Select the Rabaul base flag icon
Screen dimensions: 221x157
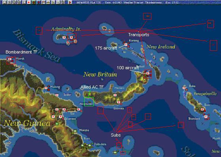pyautogui.click(x=147, y=73)
